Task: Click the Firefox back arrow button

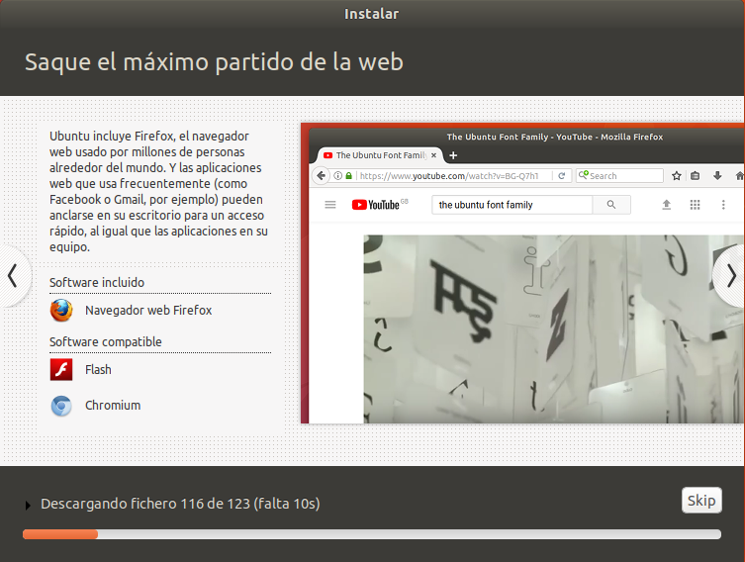Action: pyautogui.click(x=322, y=176)
